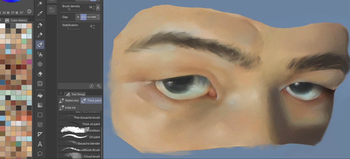Open the Tool Group tab
Image resolution: width=350 pixels, height=159 pixels.
75,94
